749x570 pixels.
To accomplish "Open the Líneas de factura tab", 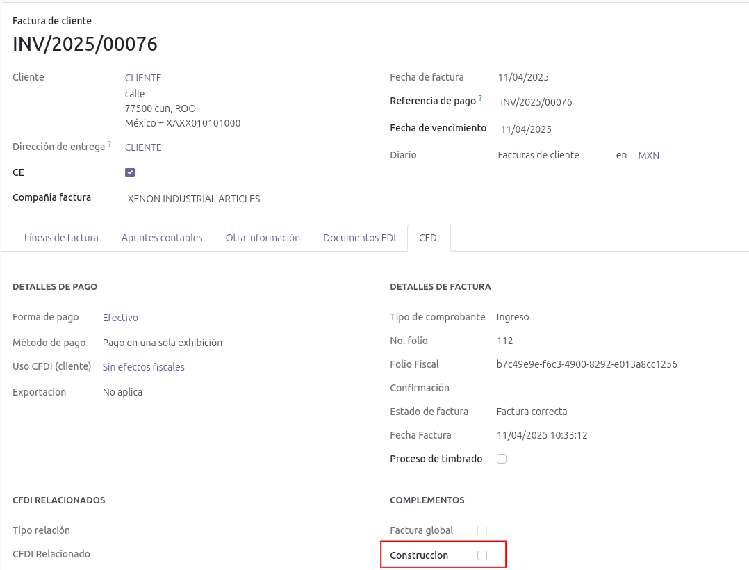I will pos(61,238).
